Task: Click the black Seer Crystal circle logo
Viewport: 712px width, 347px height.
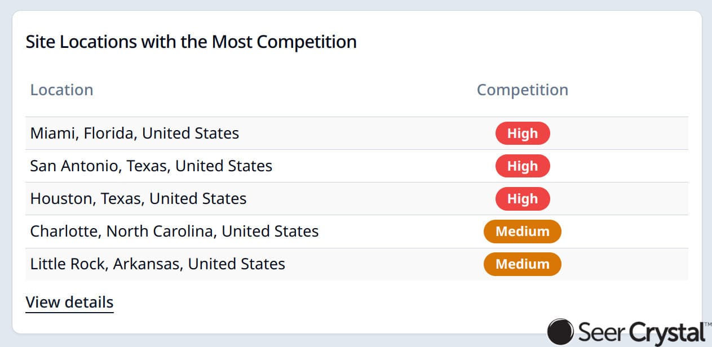Action: click(560, 331)
